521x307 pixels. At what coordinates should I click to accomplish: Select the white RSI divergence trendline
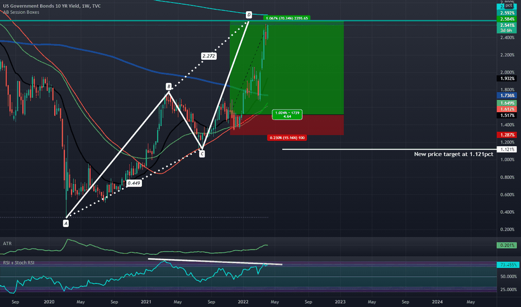(215, 262)
